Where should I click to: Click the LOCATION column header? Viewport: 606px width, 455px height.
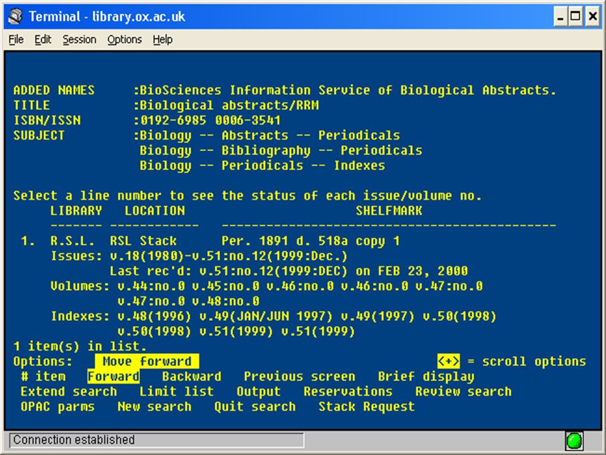(155, 211)
